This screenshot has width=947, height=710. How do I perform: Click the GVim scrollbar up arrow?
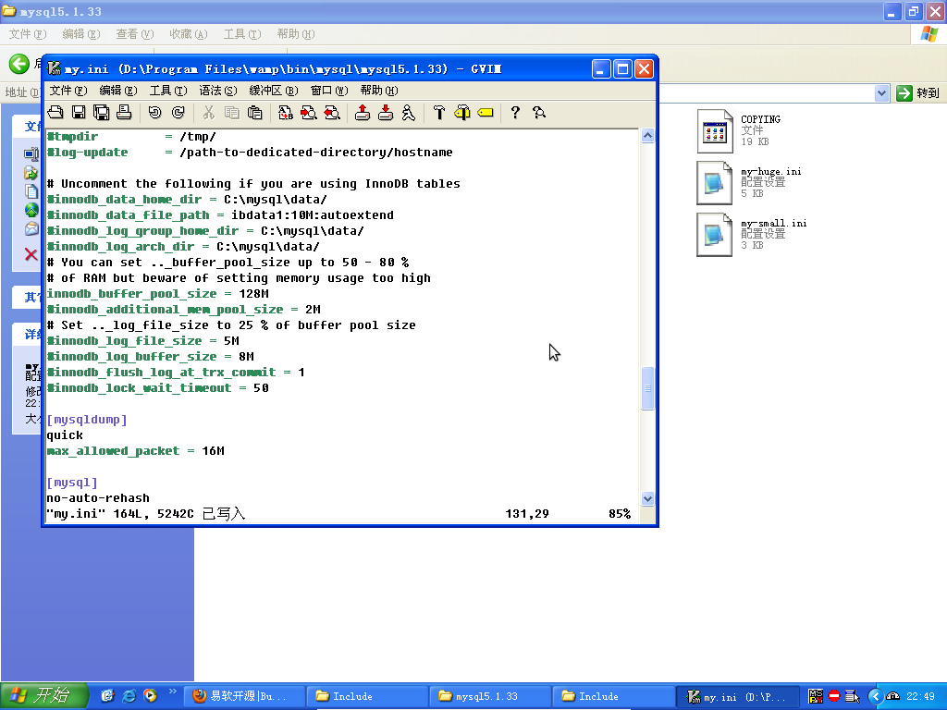click(x=647, y=136)
